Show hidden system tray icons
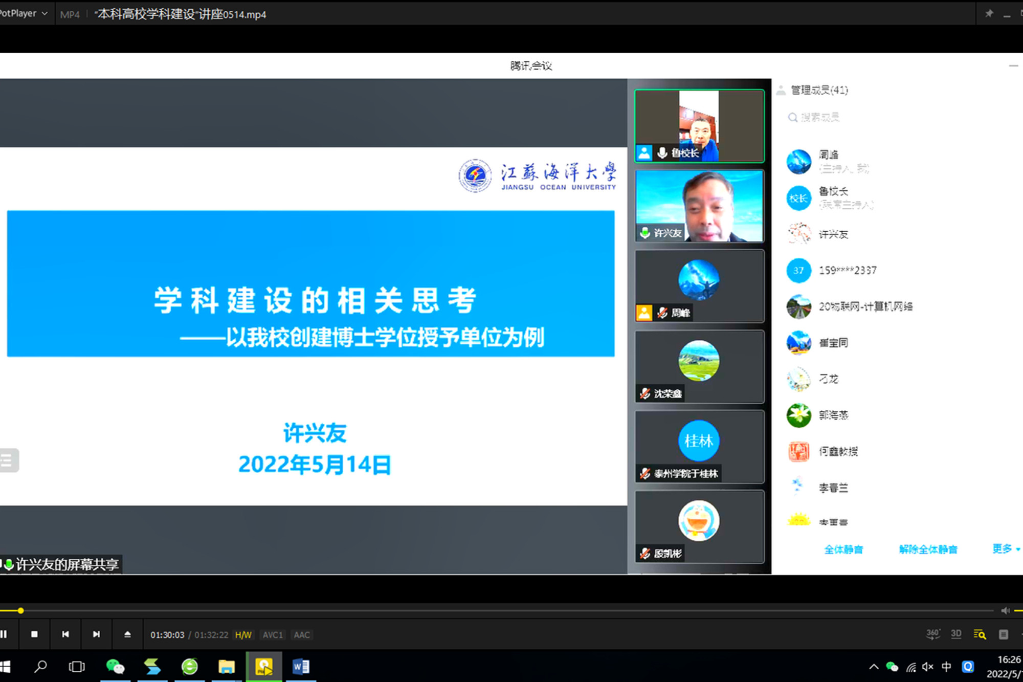Image resolution: width=1023 pixels, height=682 pixels. tap(874, 667)
